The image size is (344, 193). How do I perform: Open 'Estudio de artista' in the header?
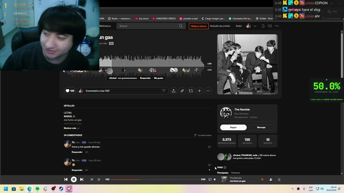point(220,26)
